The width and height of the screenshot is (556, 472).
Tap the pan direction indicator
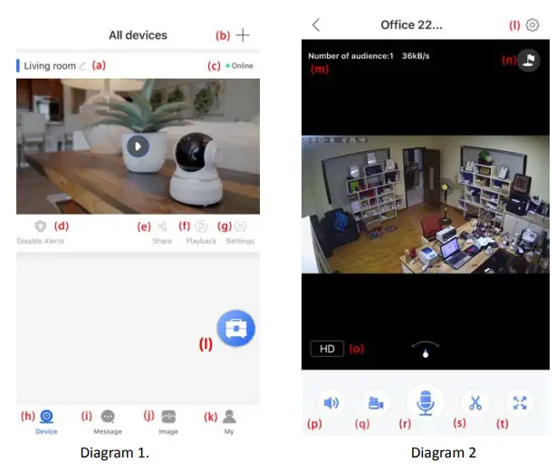pos(426,349)
